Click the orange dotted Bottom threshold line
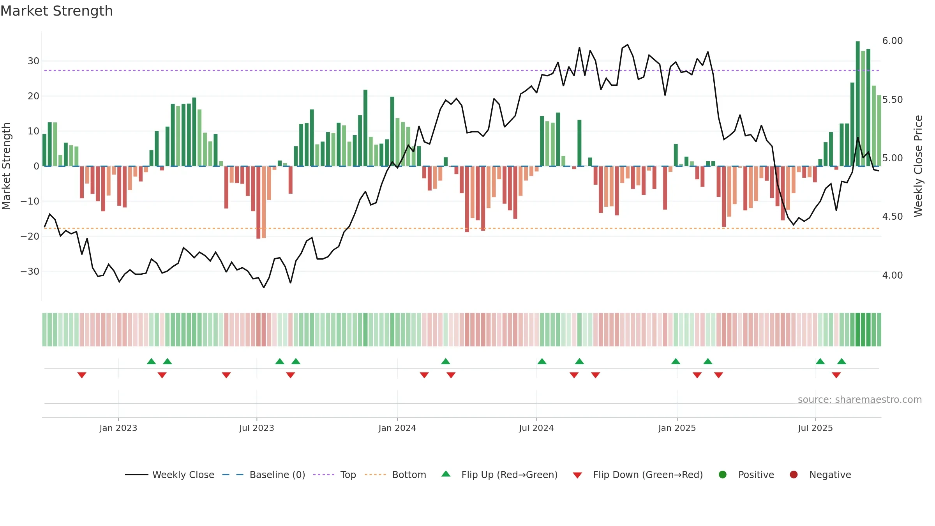The image size is (935, 526). pos(462,228)
